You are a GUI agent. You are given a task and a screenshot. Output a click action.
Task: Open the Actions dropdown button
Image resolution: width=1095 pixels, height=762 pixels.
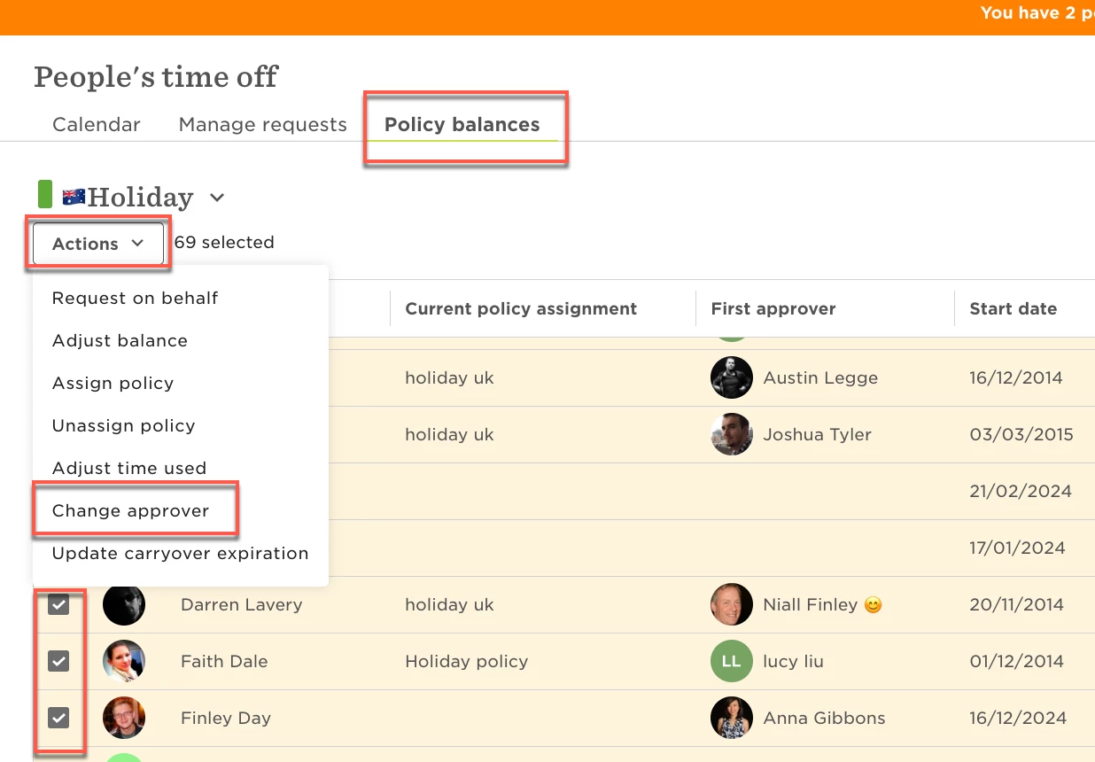pyautogui.click(x=98, y=244)
